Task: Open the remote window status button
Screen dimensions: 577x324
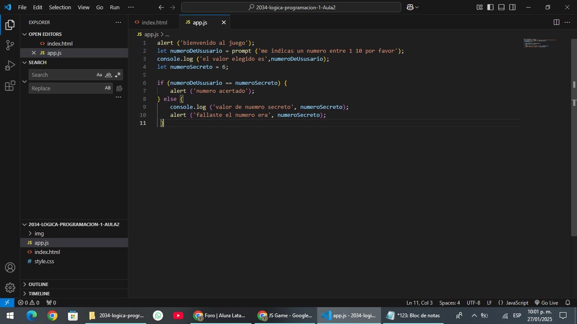Action: point(7,302)
